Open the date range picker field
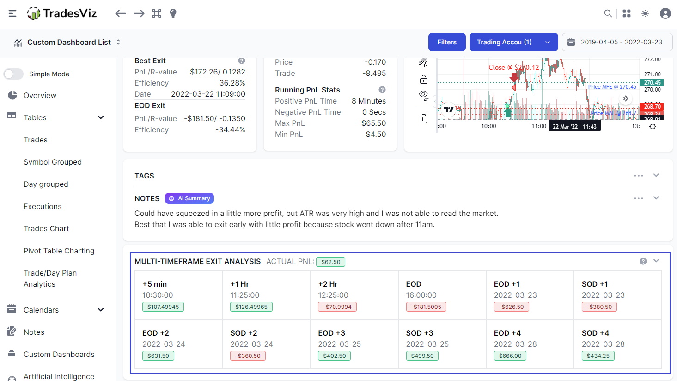The height and width of the screenshot is (381, 677). [x=617, y=42]
